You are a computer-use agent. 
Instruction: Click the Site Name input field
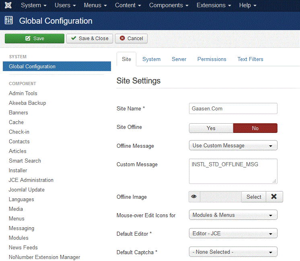coord(233,108)
